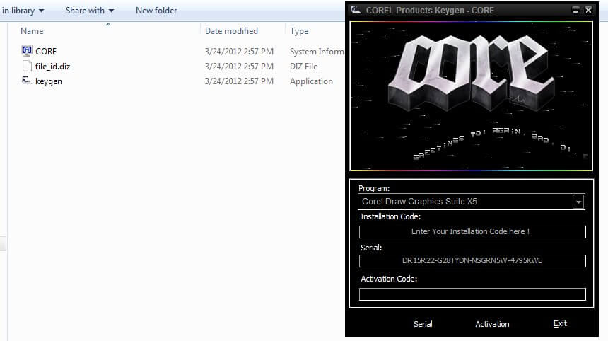Close the COREL Products Keygen window
The image size is (608, 341).
[588, 10]
